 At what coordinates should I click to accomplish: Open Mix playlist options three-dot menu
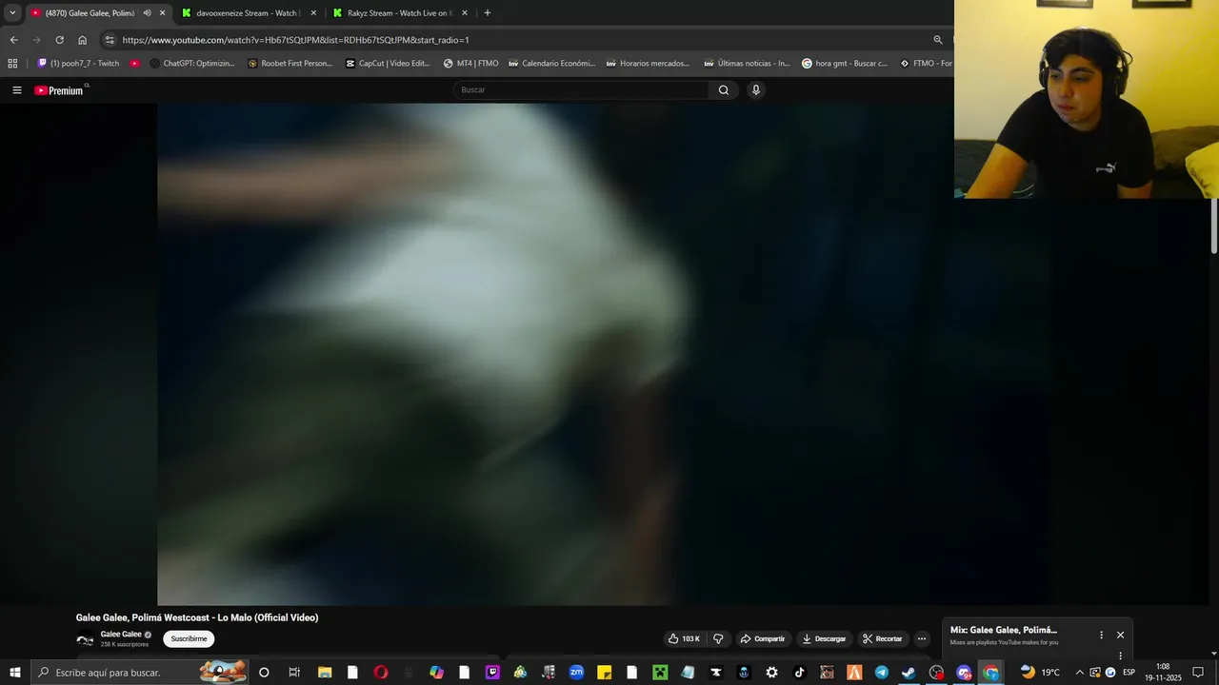click(1101, 635)
